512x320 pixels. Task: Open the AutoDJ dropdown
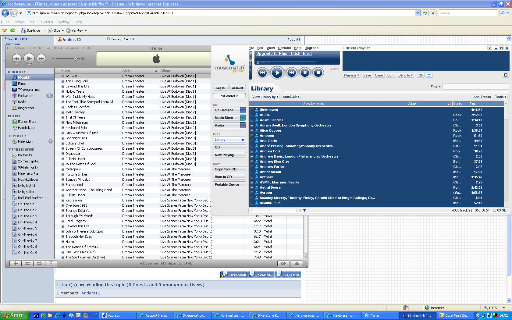tap(291, 97)
